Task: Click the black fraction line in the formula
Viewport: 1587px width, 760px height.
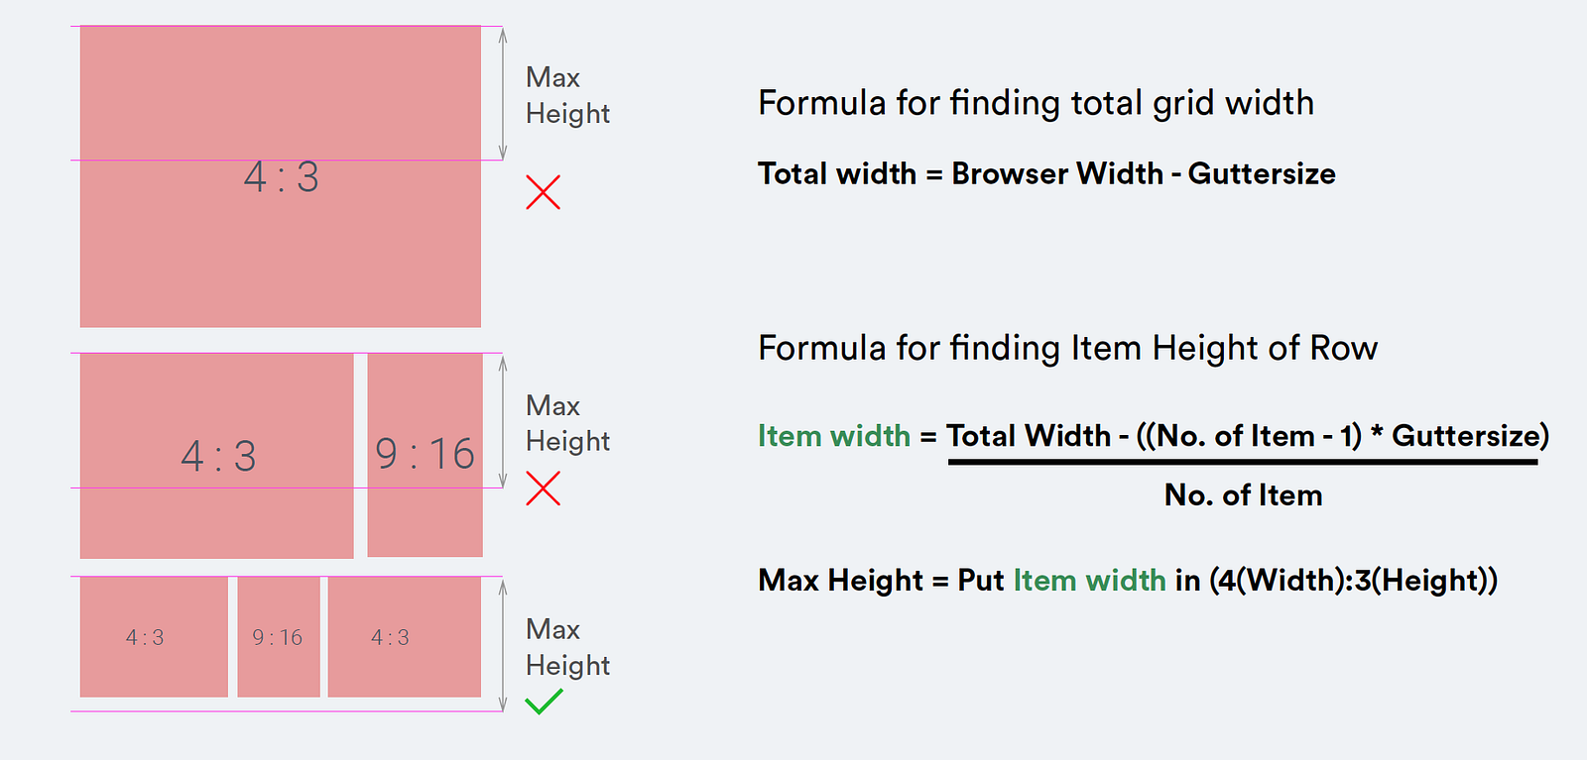Action: click(1243, 462)
